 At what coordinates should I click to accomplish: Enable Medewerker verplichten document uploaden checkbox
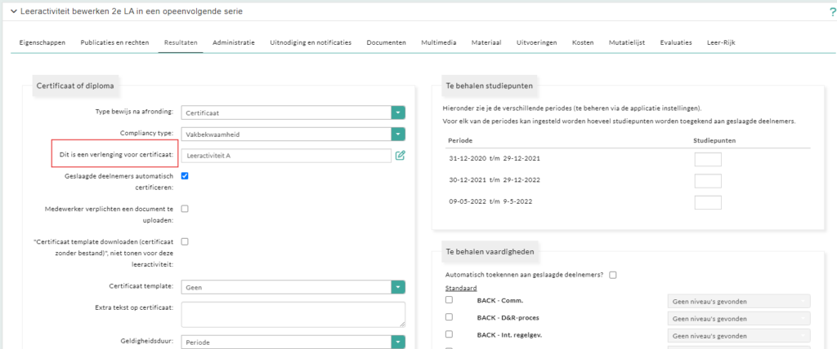coord(185,209)
